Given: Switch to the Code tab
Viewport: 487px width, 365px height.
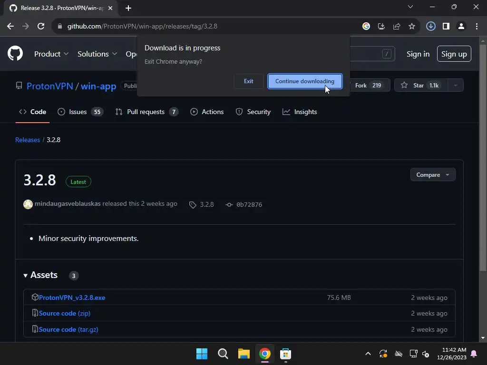Looking at the screenshot, I should click(x=33, y=112).
